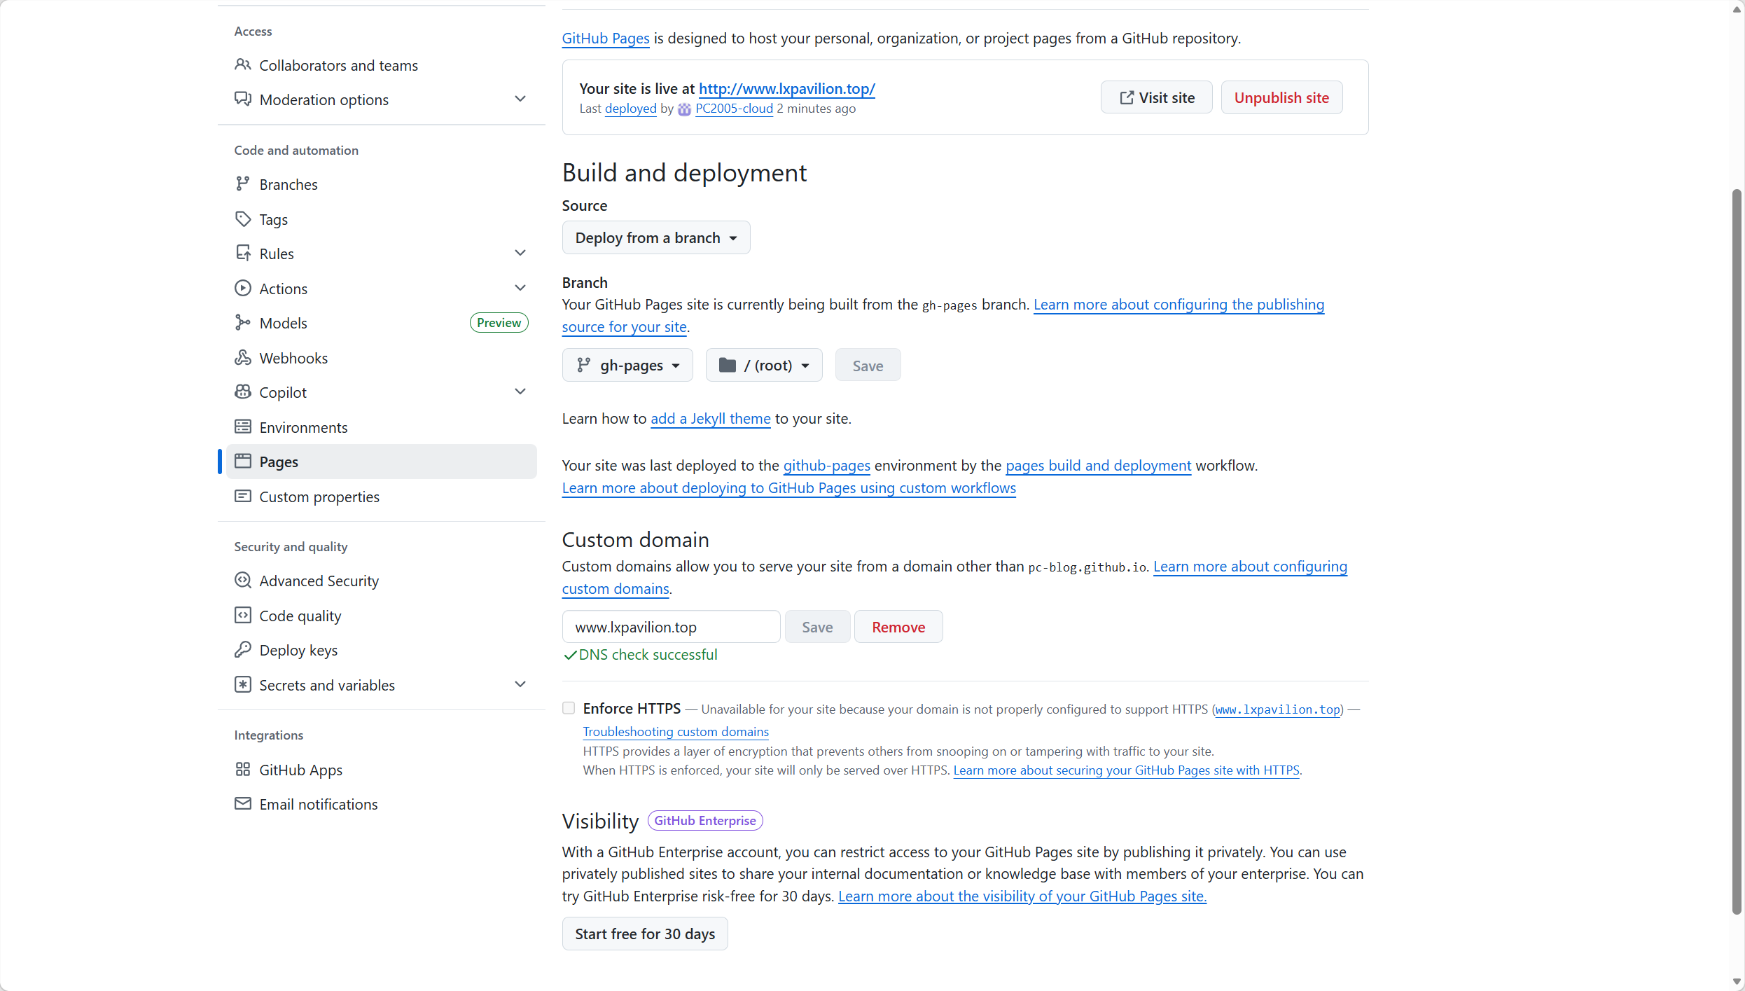Click the Models icon in sidebar
This screenshot has width=1745, height=991.
(x=243, y=323)
